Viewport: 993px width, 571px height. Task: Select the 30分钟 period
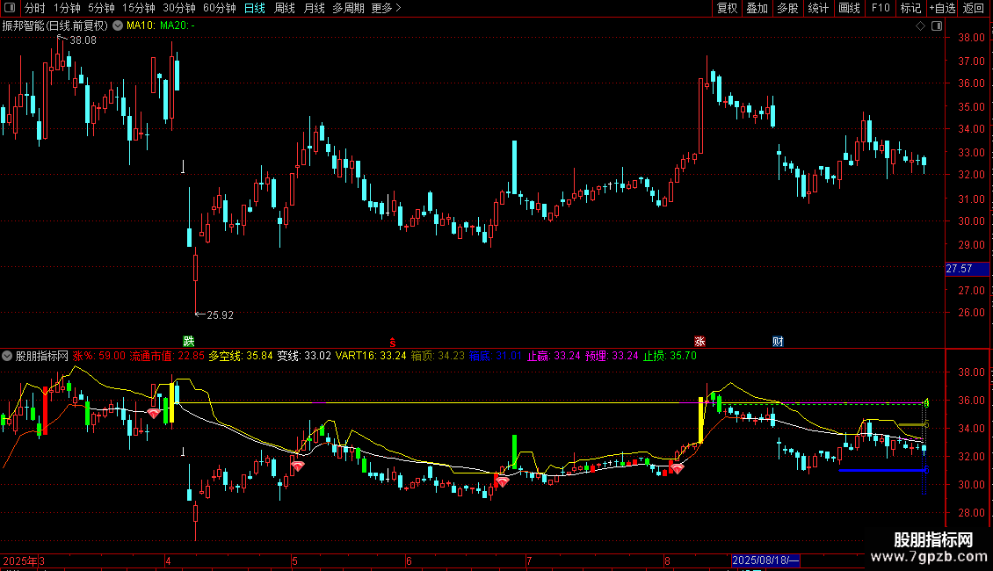(x=179, y=8)
